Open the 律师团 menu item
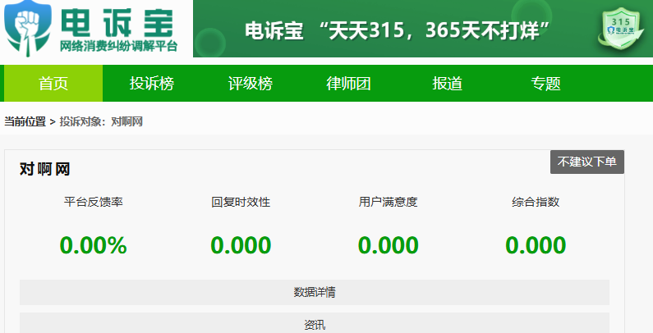The image size is (653, 333). coord(348,83)
